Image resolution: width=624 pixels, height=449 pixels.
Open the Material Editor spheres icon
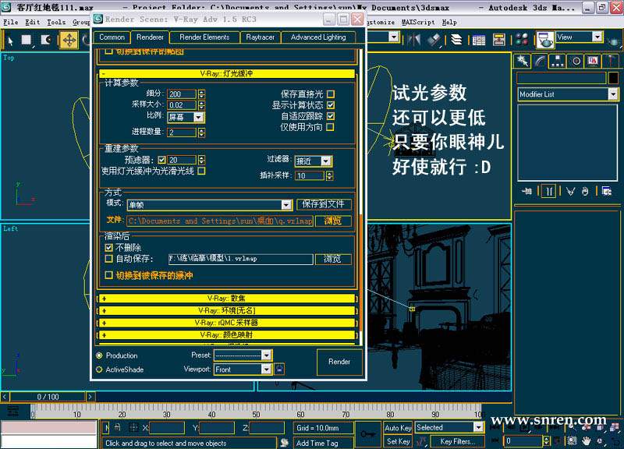[521, 40]
